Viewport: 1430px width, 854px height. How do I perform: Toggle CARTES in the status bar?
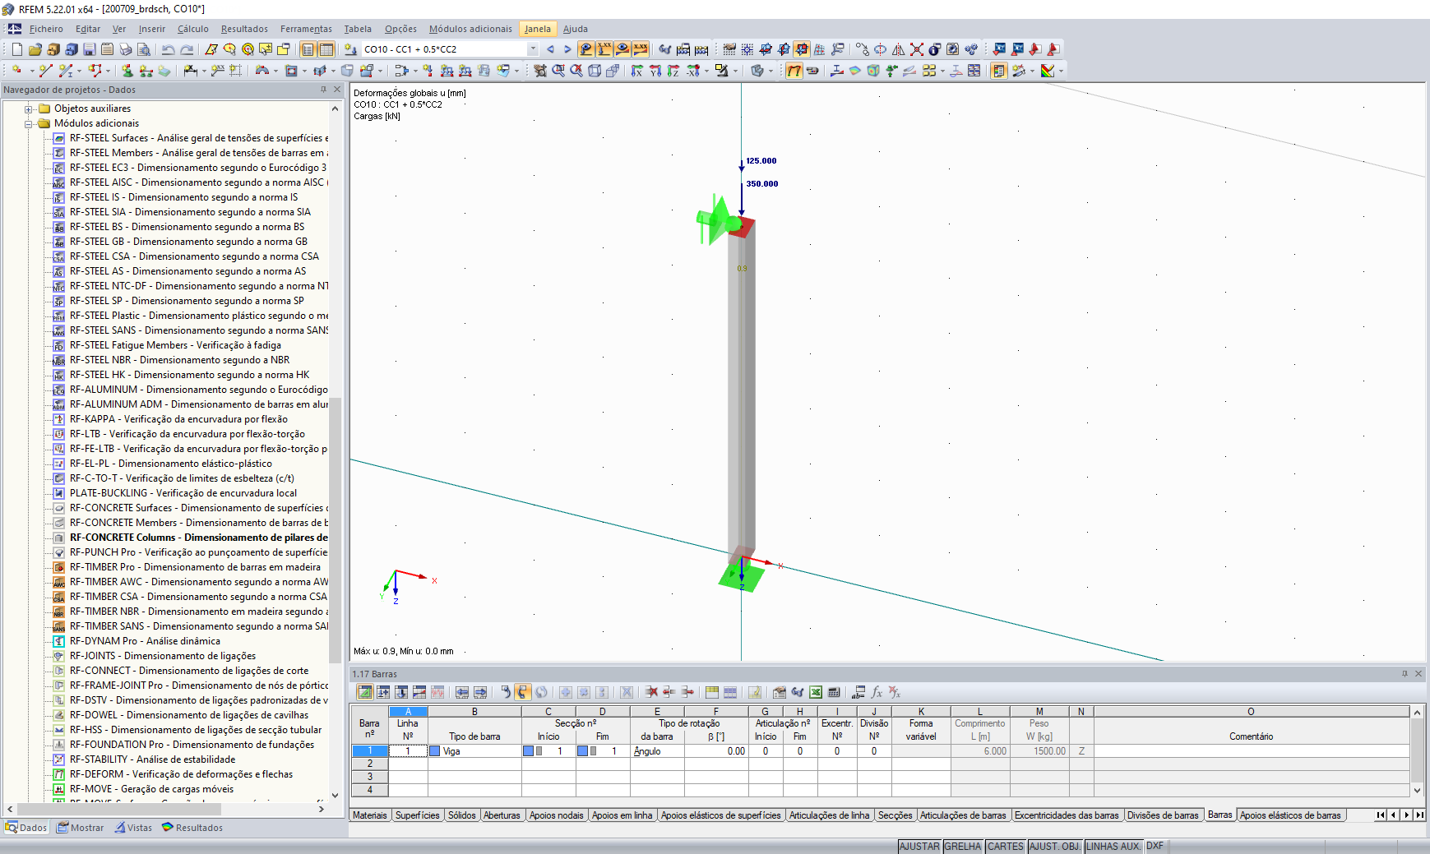coord(1006,847)
